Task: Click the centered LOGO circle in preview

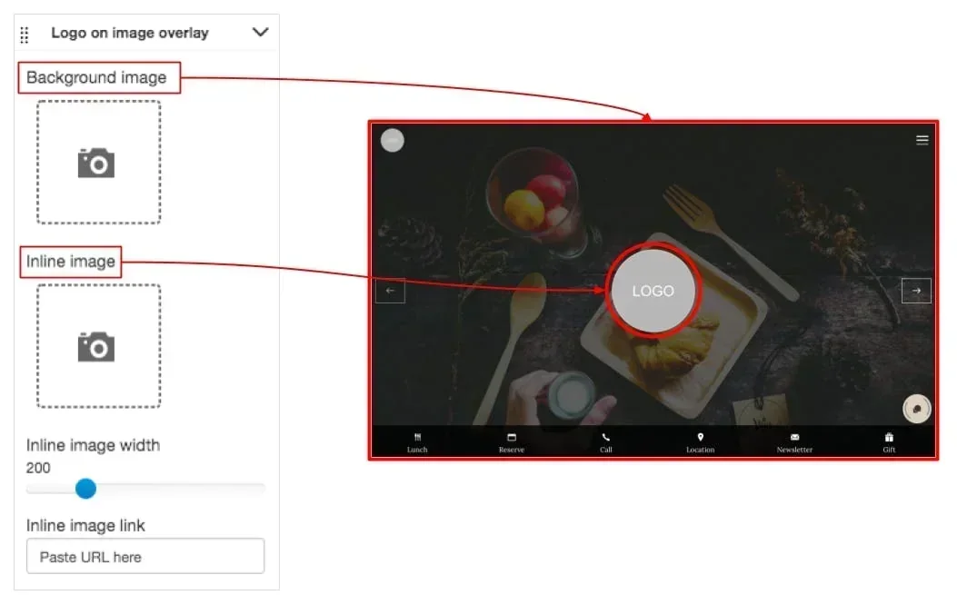Action: point(653,291)
